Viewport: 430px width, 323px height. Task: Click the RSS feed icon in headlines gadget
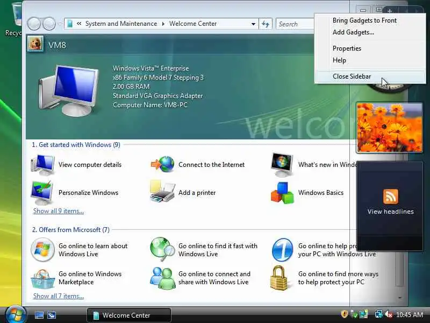[x=391, y=196]
